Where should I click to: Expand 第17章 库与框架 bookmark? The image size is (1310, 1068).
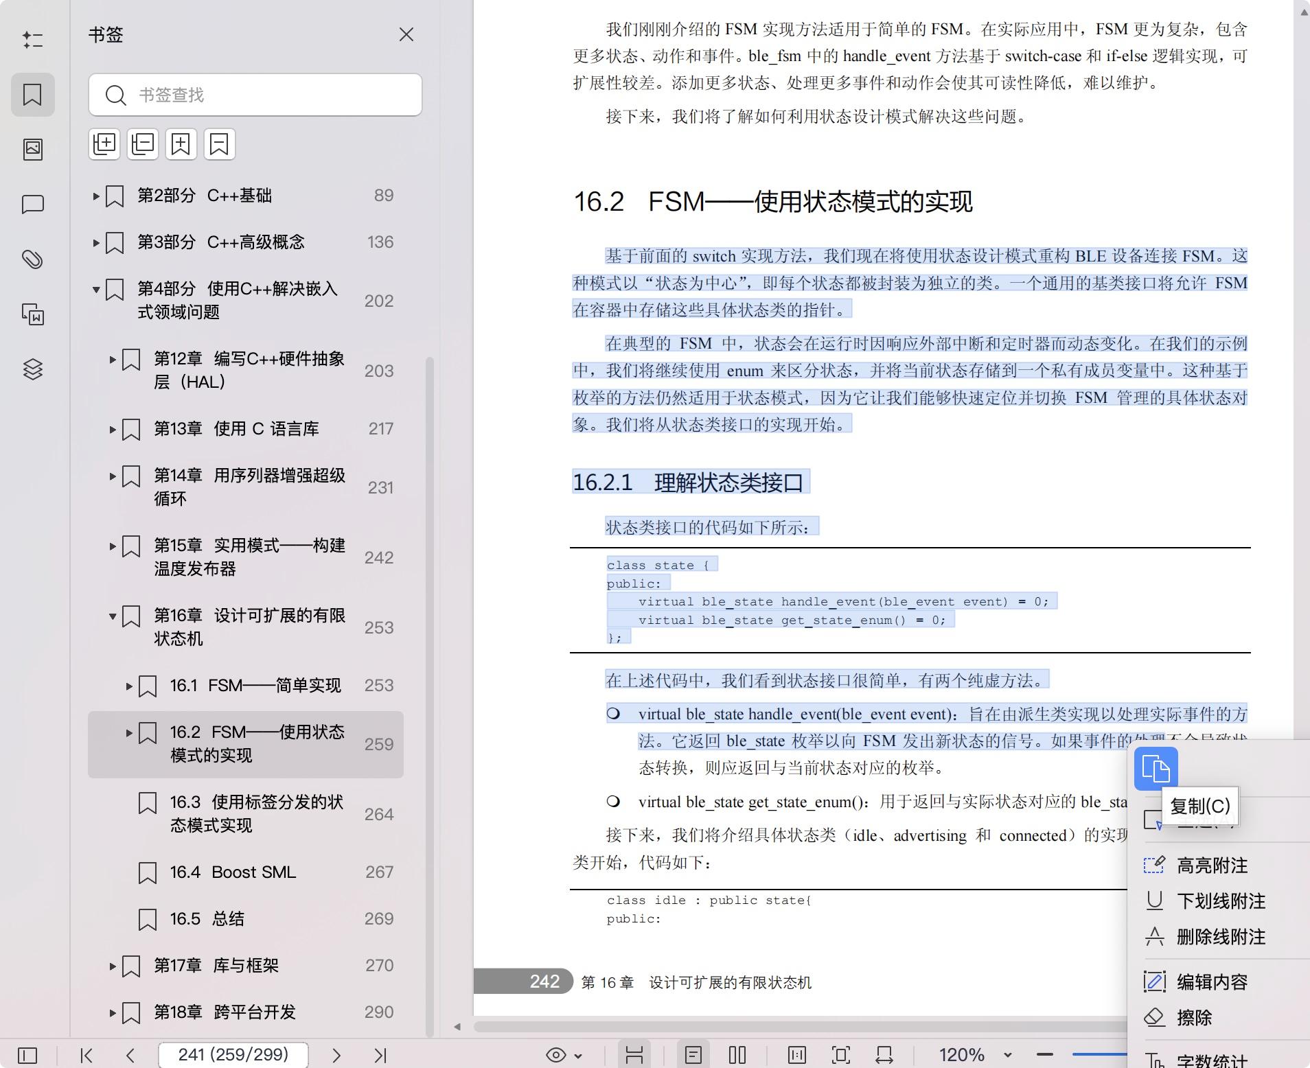pos(113,966)
